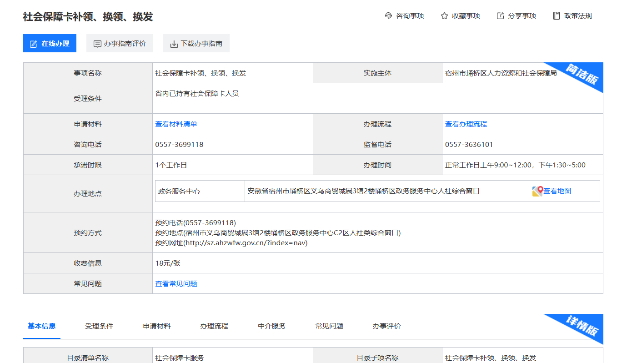Click the share icon beside 分享事项
Image resolution: width=637 pixels, height=363 pixels.
(500, 16)
